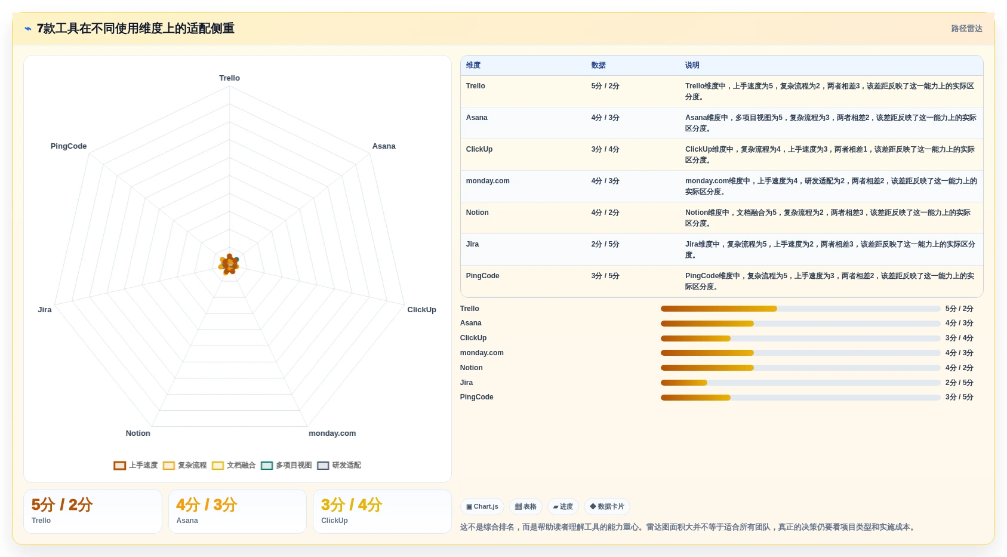Image resolution: width=1007 pixels, height=557 pixels.
Task: Toggle the 复杂流程 legend swatch
Action: coord(169,466)
